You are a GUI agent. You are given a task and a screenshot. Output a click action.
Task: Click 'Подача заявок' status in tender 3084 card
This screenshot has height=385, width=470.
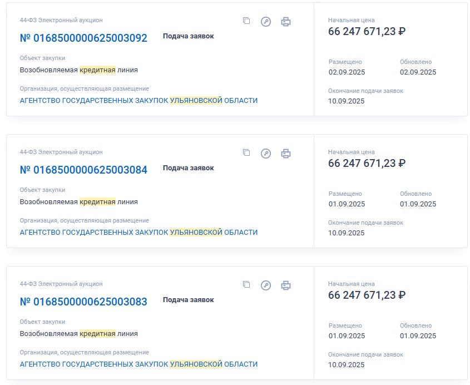[x=188, y=168]
